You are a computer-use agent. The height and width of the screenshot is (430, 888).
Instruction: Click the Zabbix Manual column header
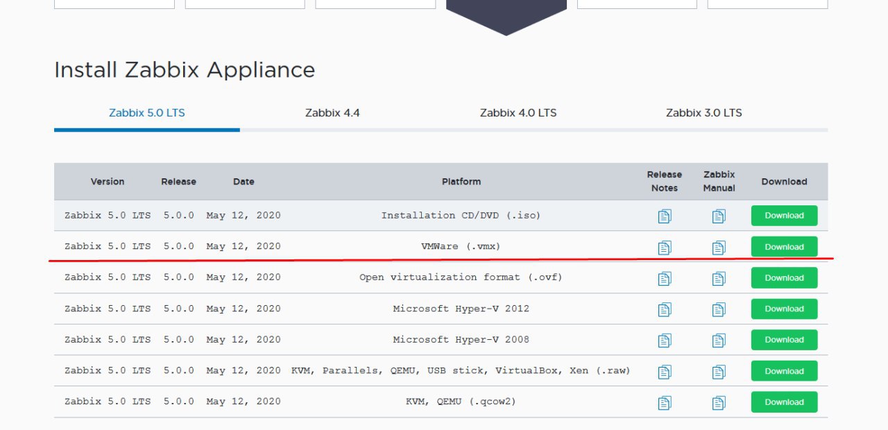coord(719,181)
